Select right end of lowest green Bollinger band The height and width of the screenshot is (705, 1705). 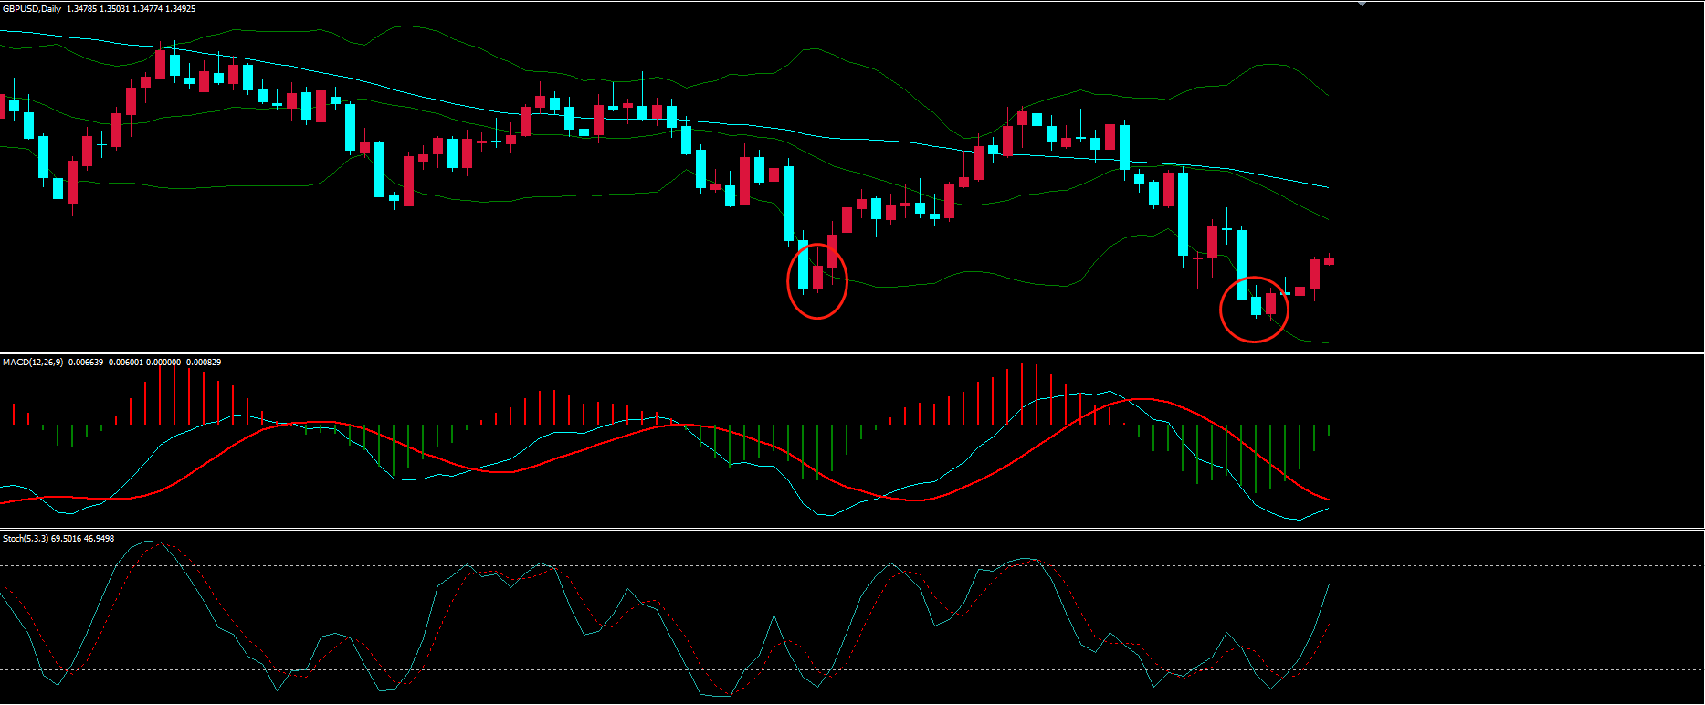(x=1326, y=343)
